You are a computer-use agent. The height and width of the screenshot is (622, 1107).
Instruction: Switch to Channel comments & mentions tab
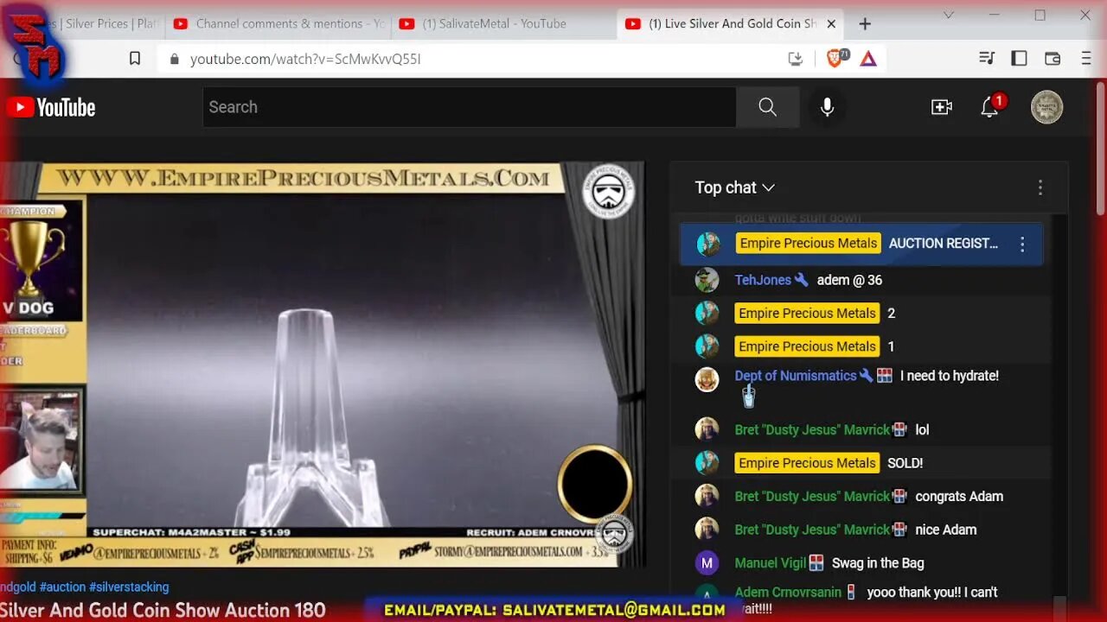[279, 24]
